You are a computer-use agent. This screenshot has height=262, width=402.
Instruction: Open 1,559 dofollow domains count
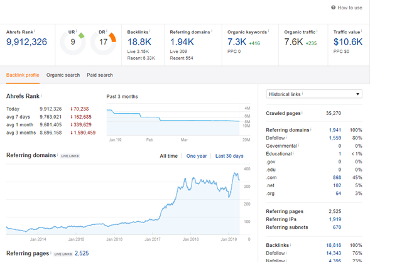click(335, 138)
